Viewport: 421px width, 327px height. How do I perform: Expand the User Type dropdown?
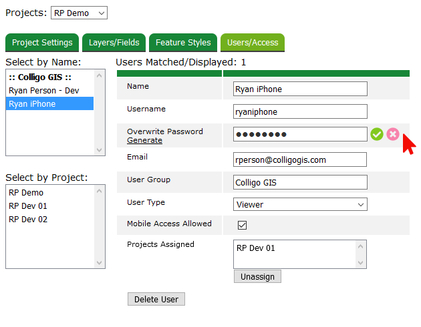tap(300, 204)
